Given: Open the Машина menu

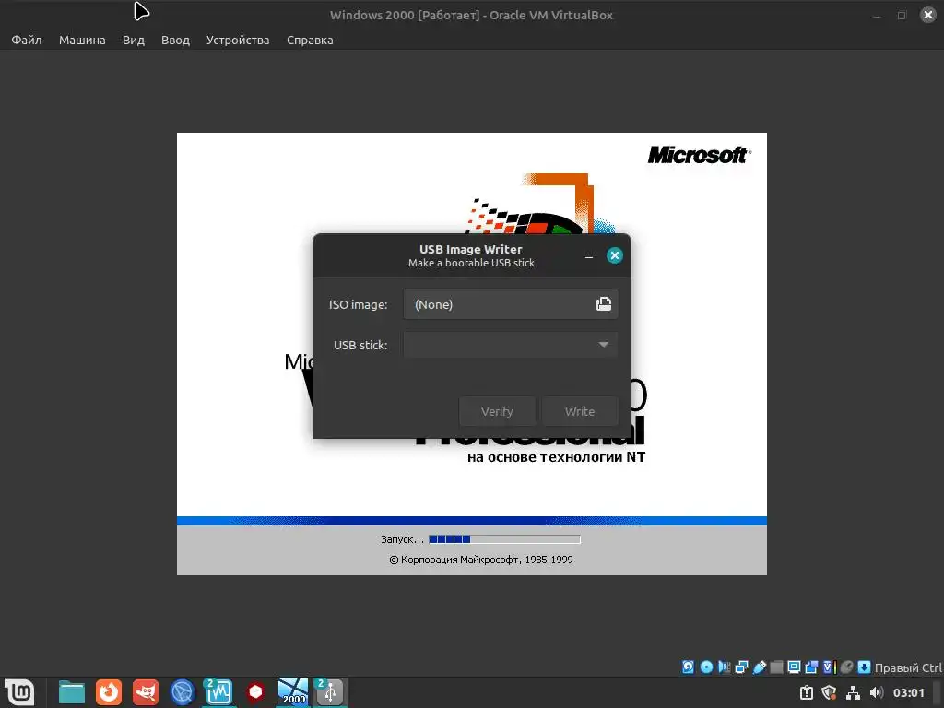Looking at the screenshot, I should point(82,40).
